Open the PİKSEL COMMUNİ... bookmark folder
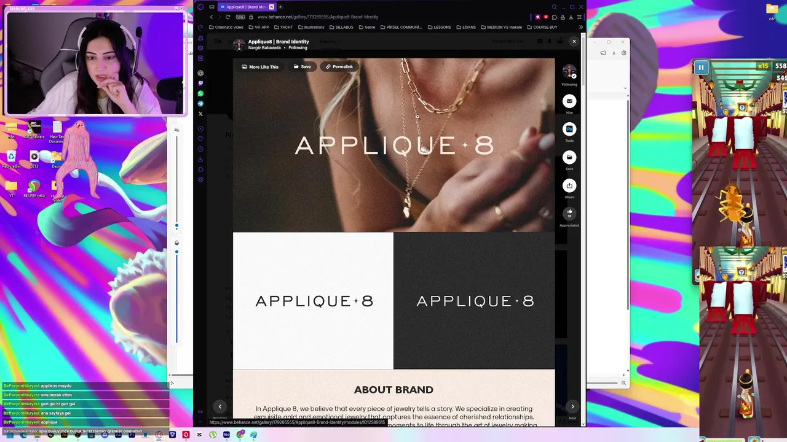 tap(401, 27)
